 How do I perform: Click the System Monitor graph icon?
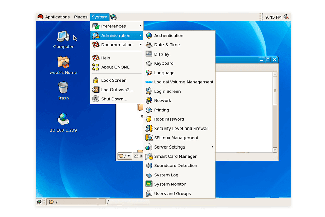click(x=149, y=184)
